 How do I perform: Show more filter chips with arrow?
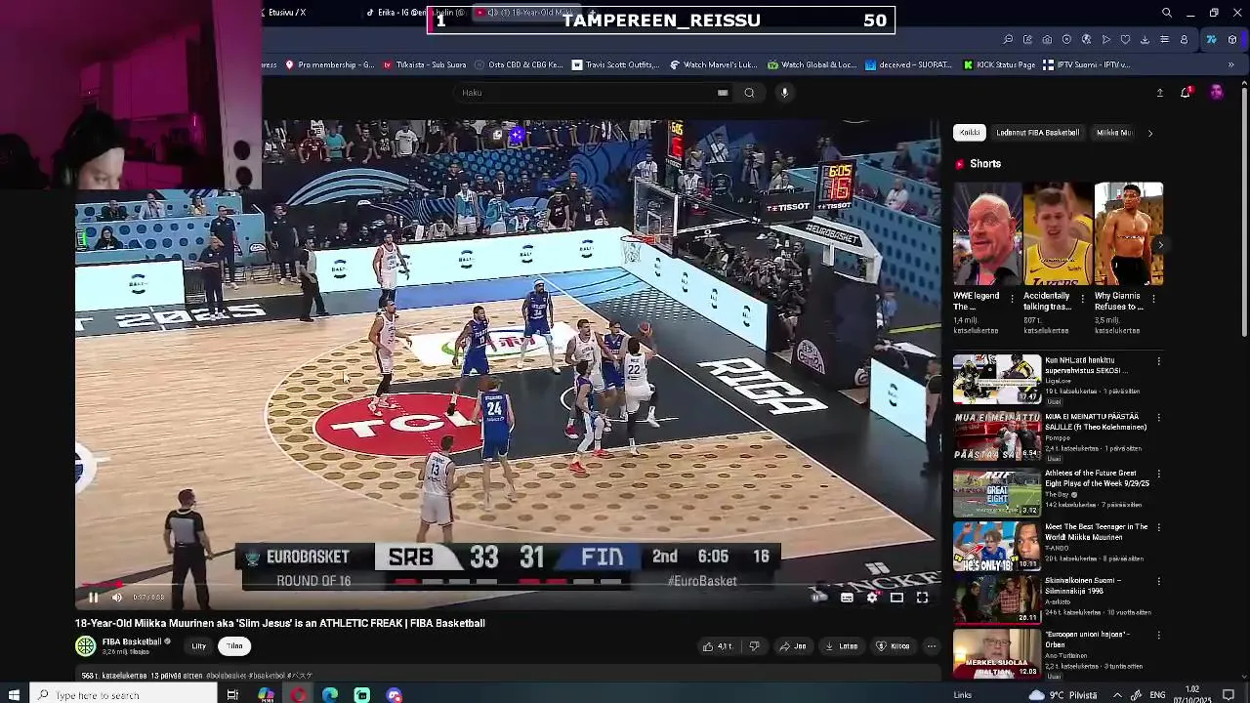tap(1149, 133)
